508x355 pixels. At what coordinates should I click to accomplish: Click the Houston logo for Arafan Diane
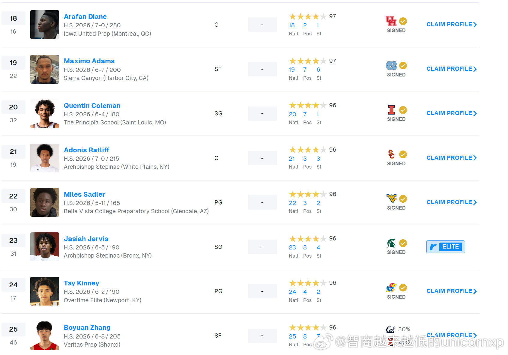tap(391, 21)
